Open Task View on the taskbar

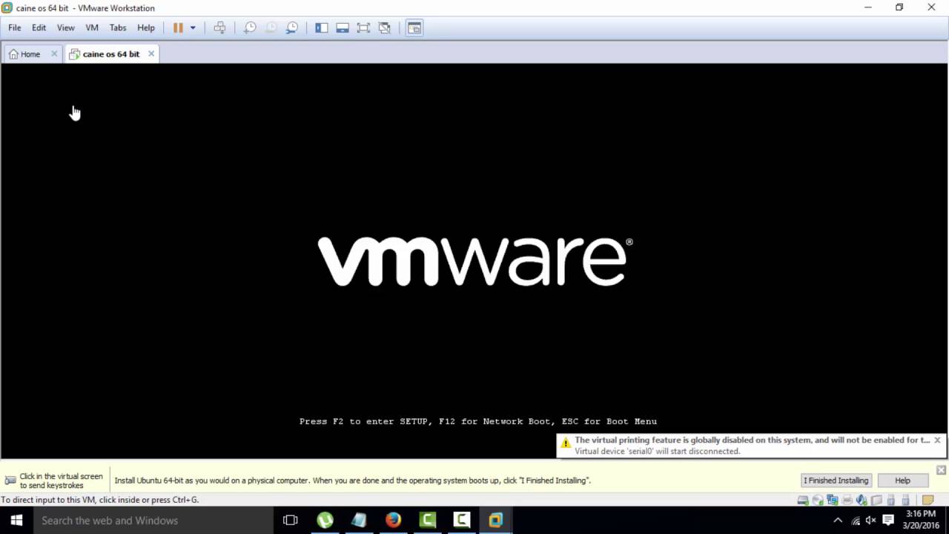point(291,521)
